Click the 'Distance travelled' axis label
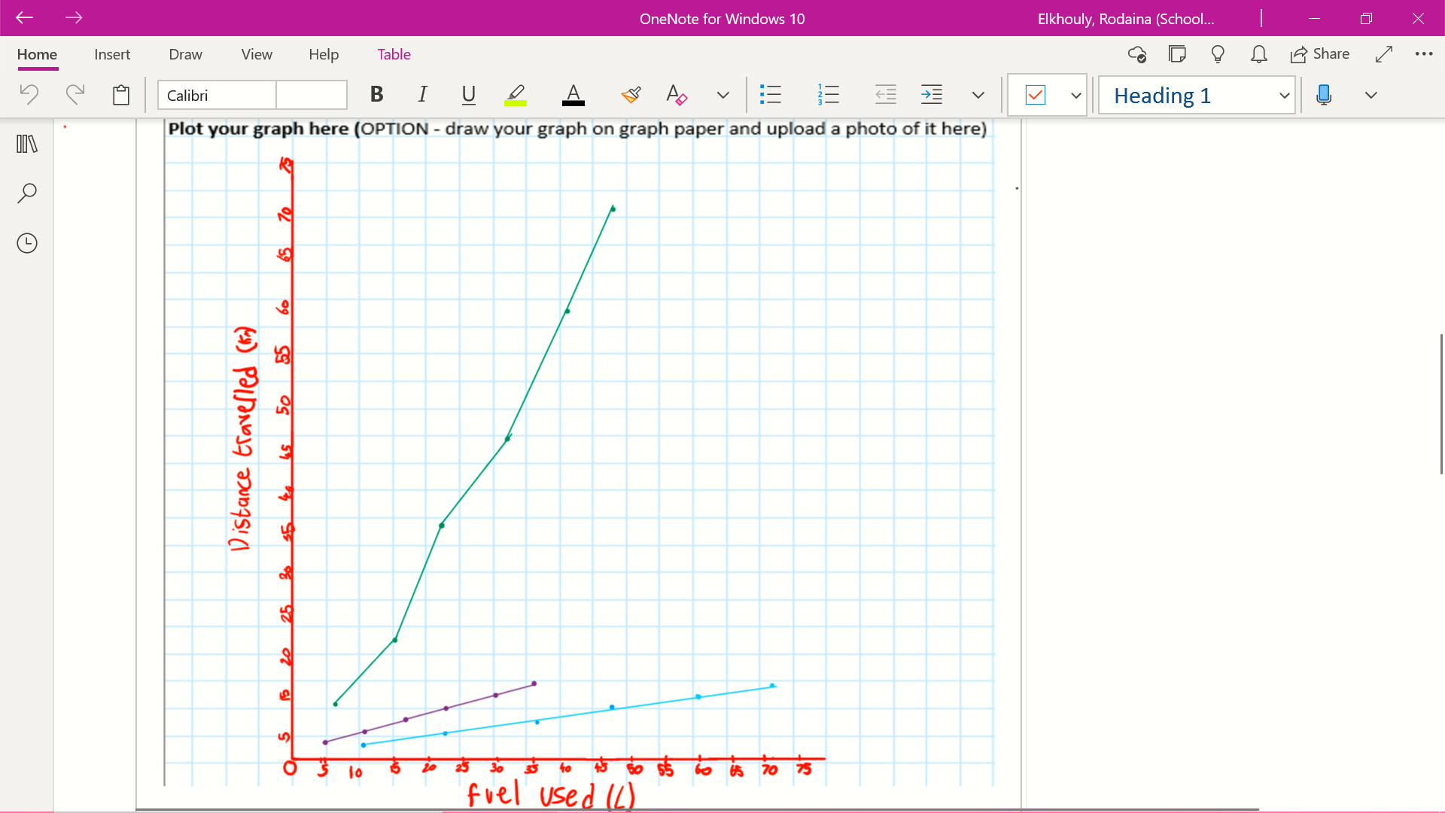 click(x=244, y=439)
